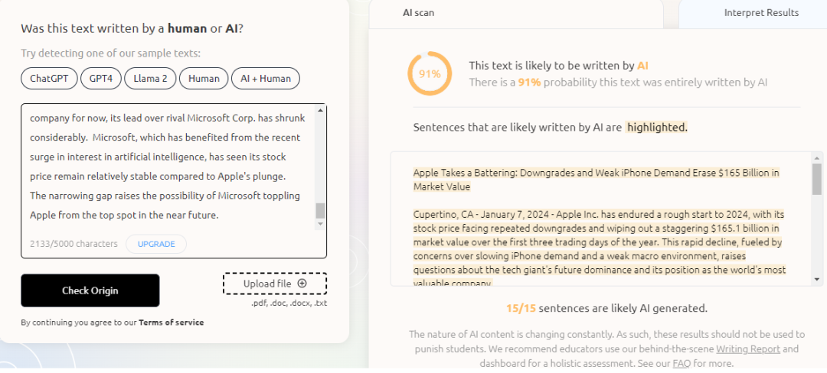Click the input box scroll down arrow

coord(320,222)
